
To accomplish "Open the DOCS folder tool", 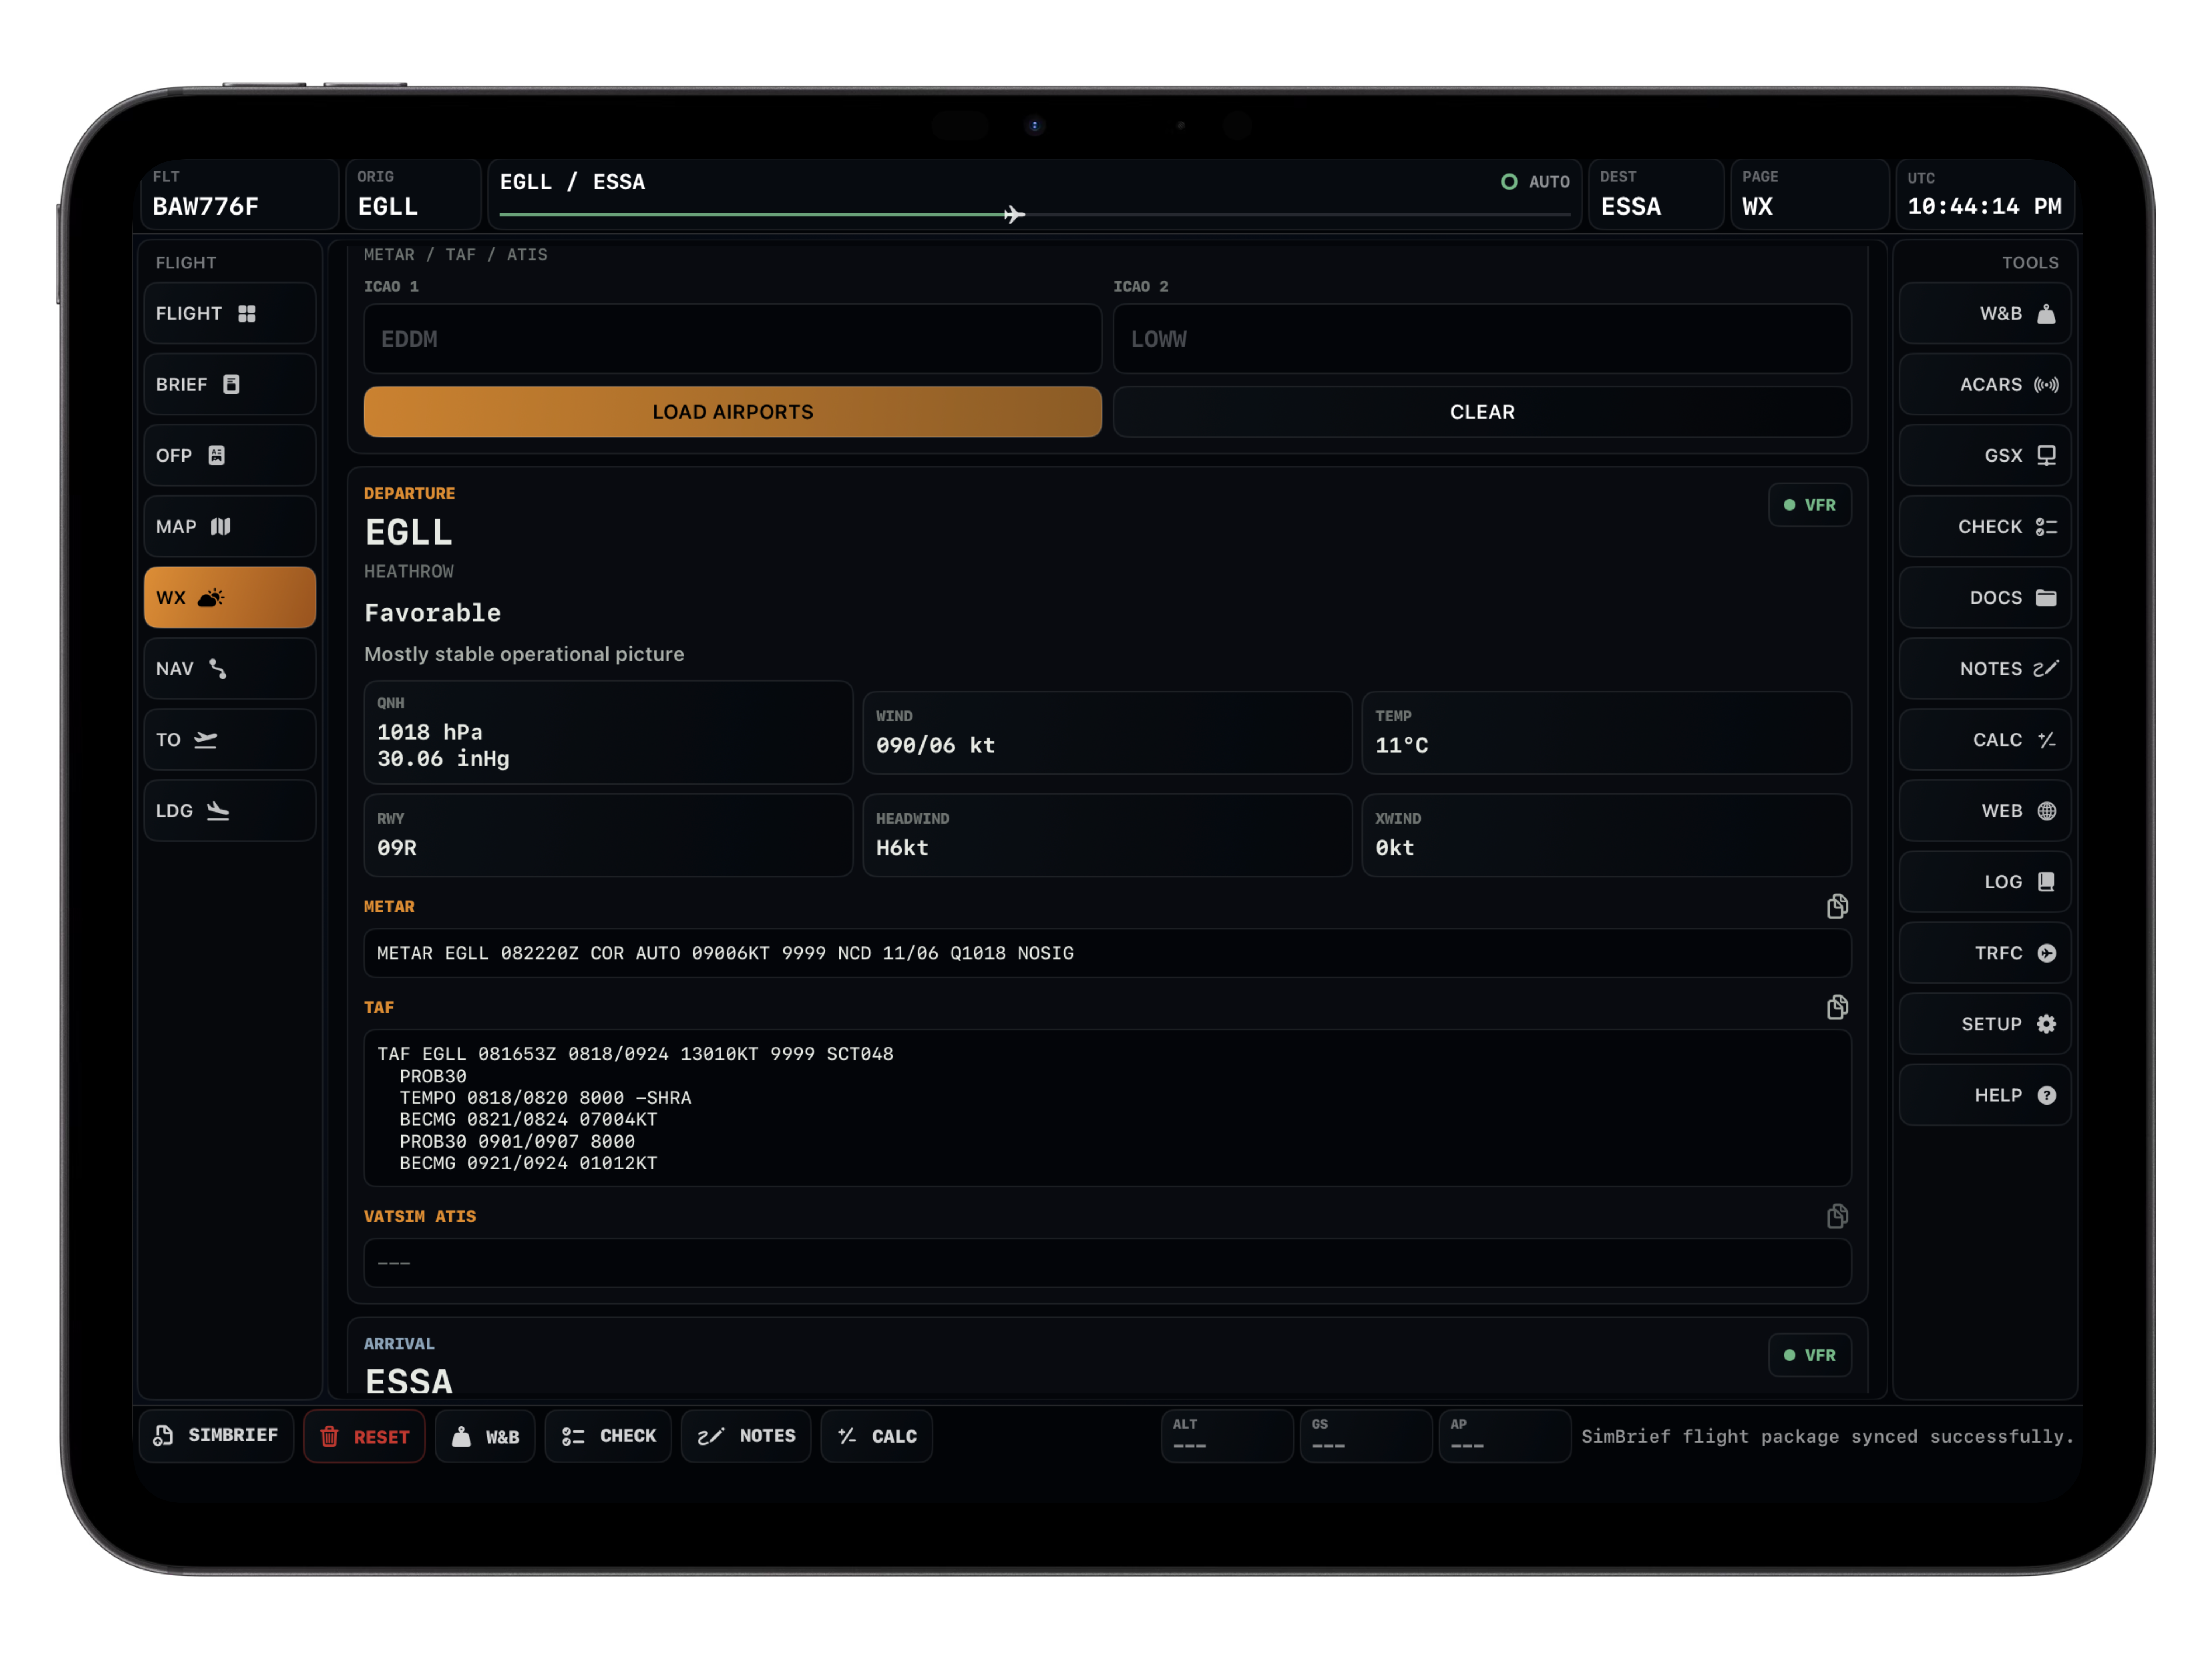I will (1984, 597).
